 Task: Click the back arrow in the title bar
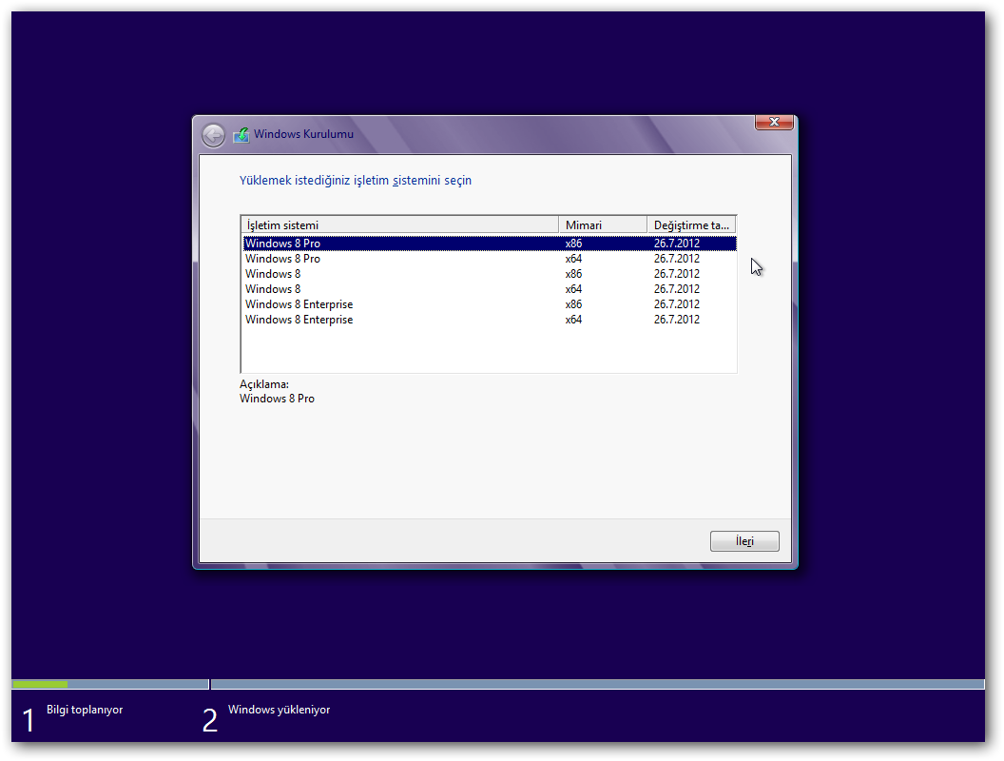[213, 135]
